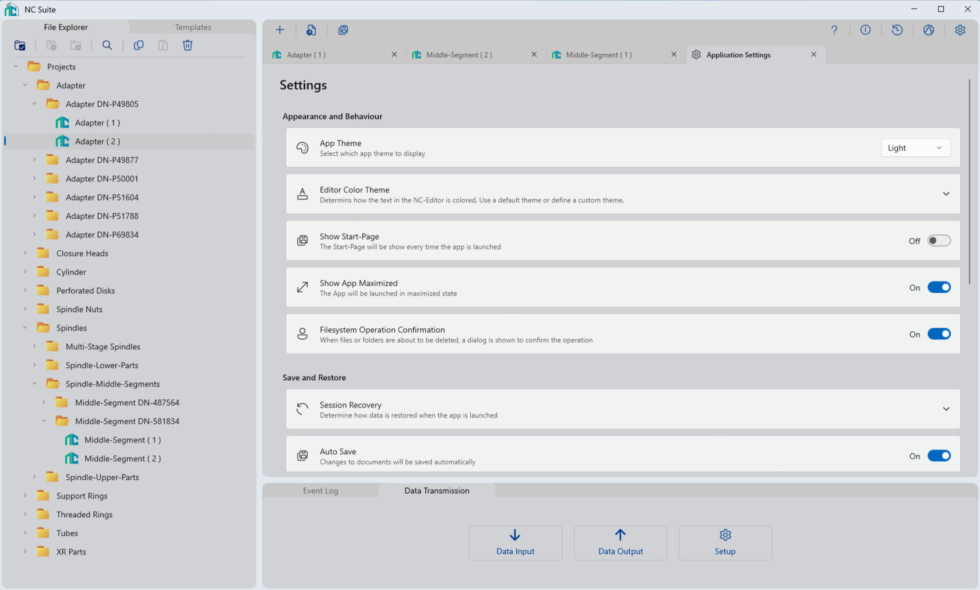Toggle off Auto Save switch

939,456
